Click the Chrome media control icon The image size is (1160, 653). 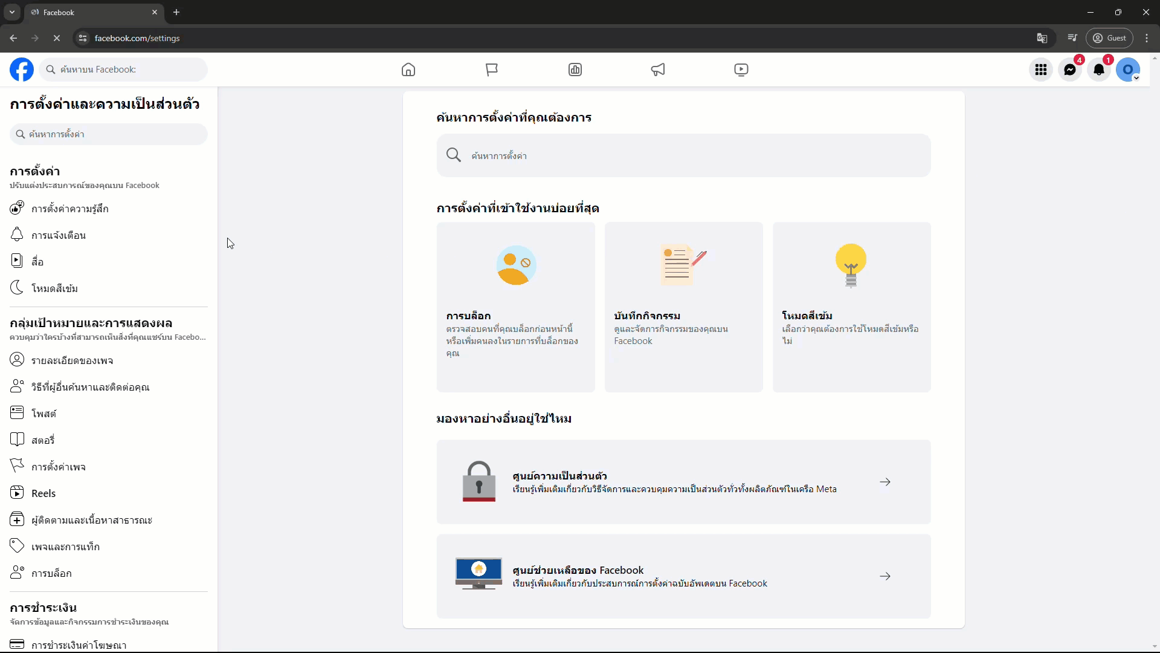(x=1072, y=38)
